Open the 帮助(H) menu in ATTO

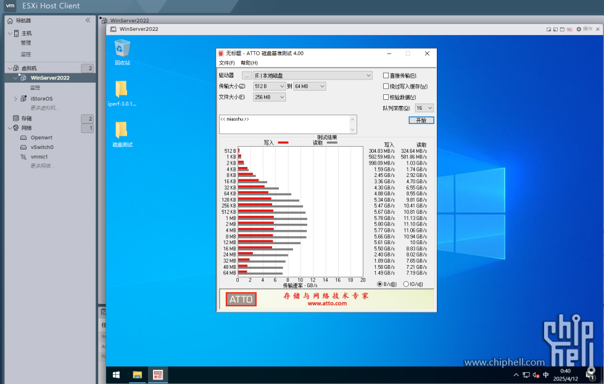point(249,63)
